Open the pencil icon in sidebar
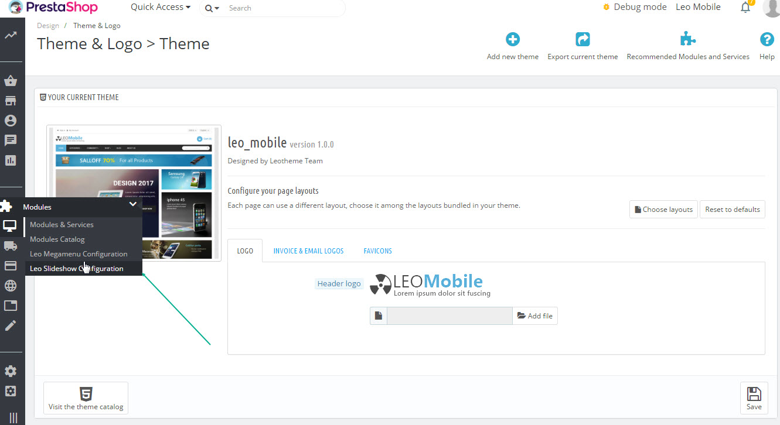 point(11,325)
